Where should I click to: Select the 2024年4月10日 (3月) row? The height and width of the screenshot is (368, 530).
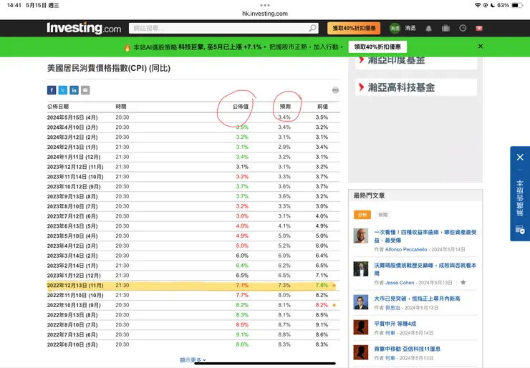[x=193, y=127]
